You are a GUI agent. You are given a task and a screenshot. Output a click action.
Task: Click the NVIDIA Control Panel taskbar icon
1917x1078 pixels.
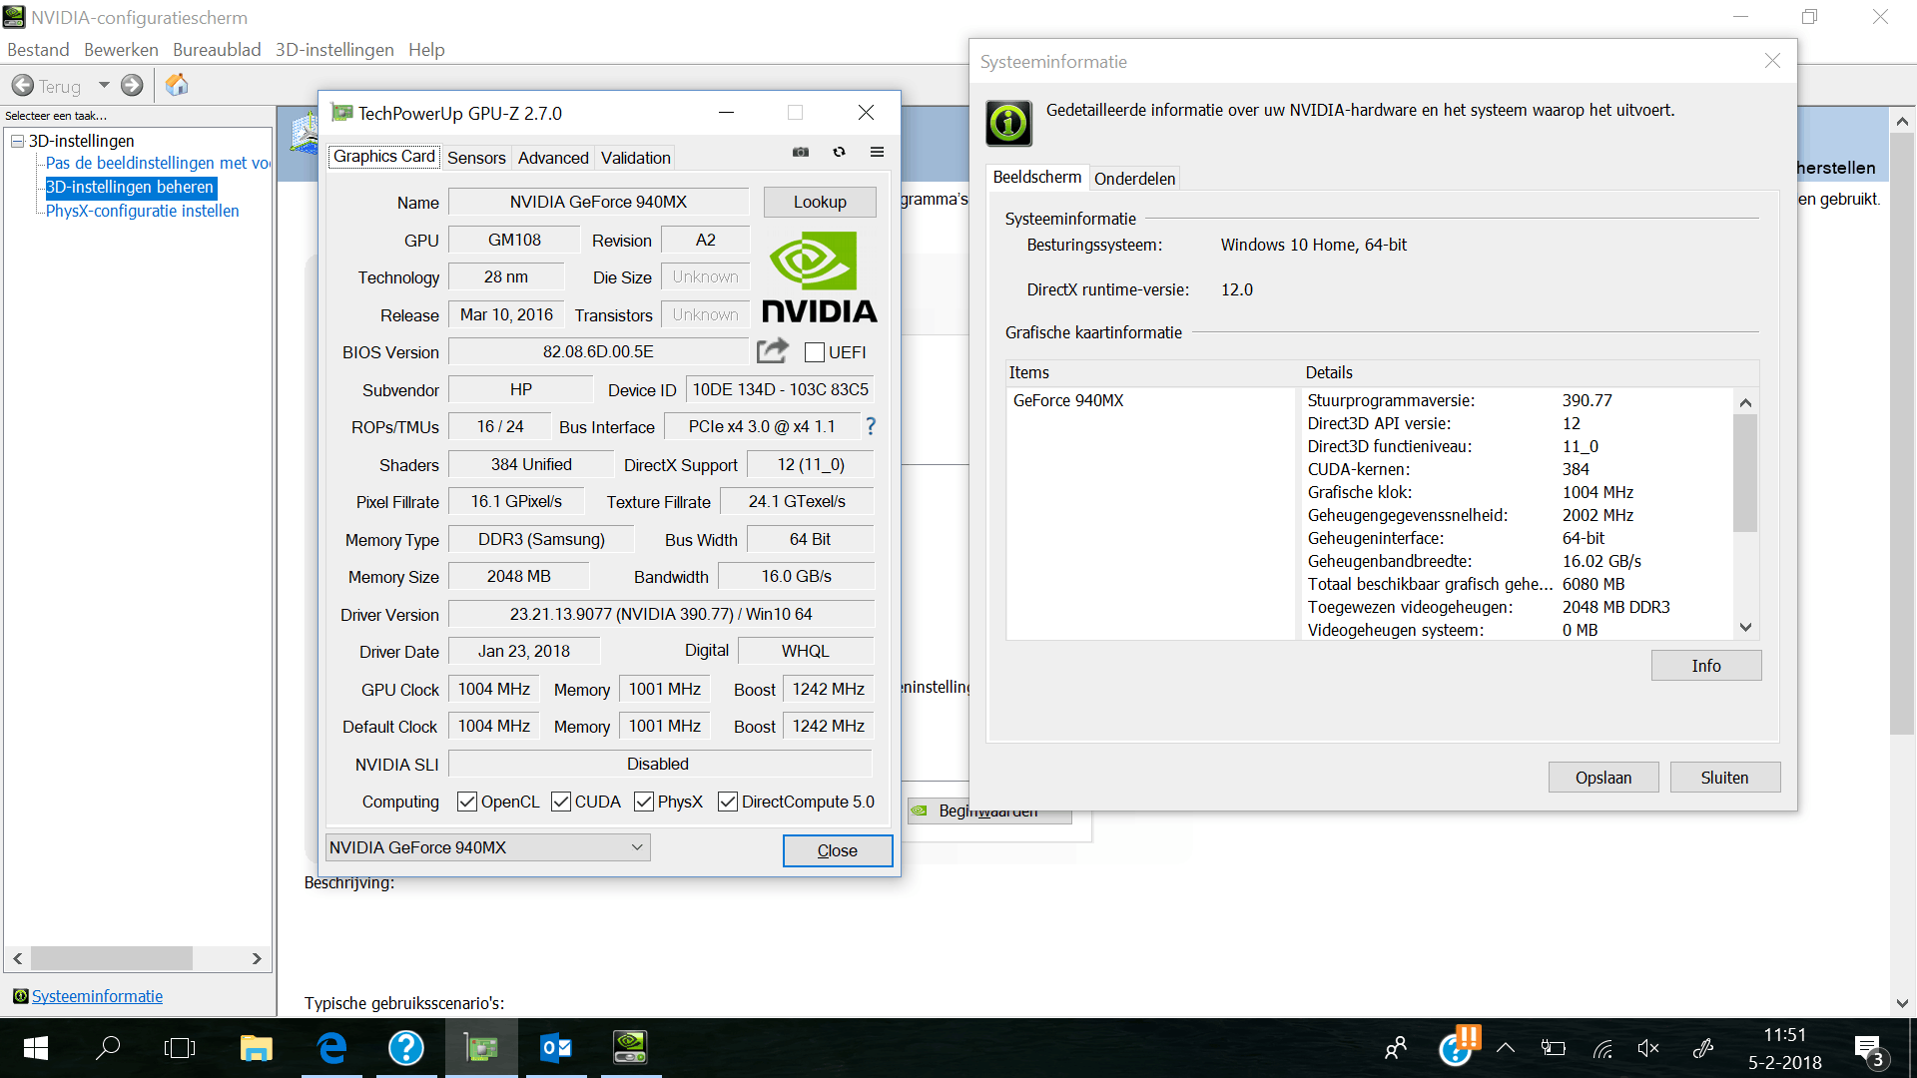(x=630, y=1048)
